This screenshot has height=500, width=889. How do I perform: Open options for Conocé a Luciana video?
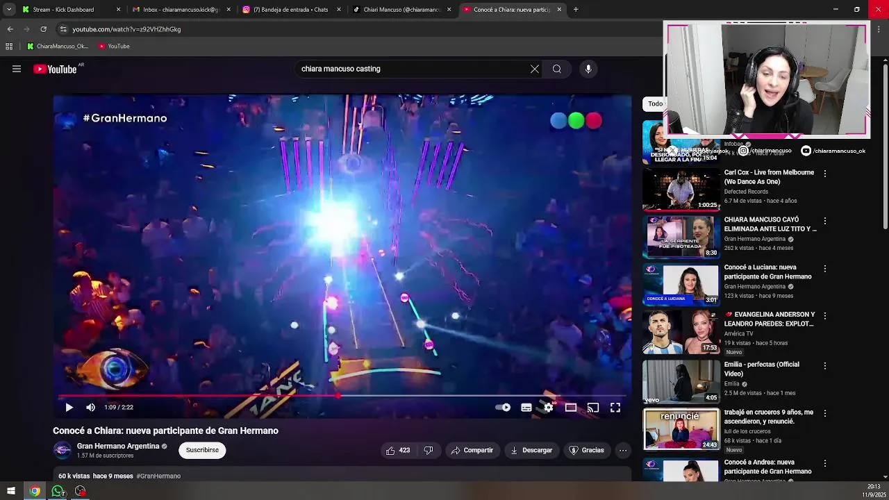pos(825,269)
